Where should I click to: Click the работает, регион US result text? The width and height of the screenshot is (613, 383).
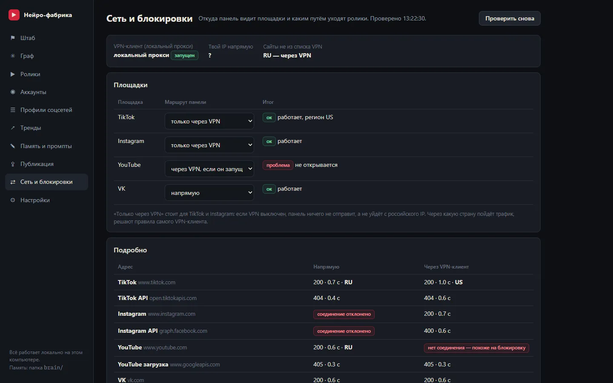pos(305,117)
